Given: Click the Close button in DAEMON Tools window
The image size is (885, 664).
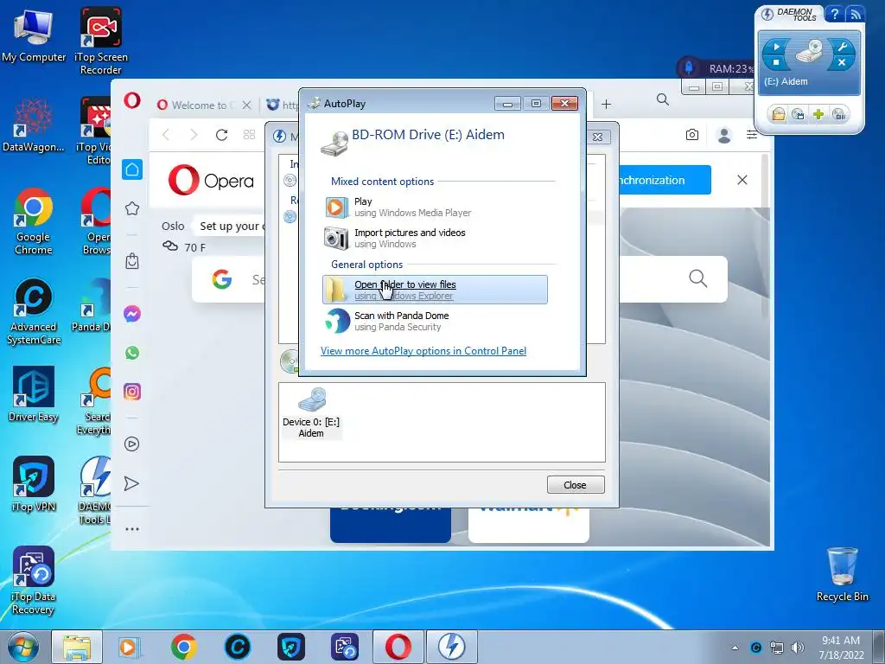Looking at the screenshot, I should point(575,485).
